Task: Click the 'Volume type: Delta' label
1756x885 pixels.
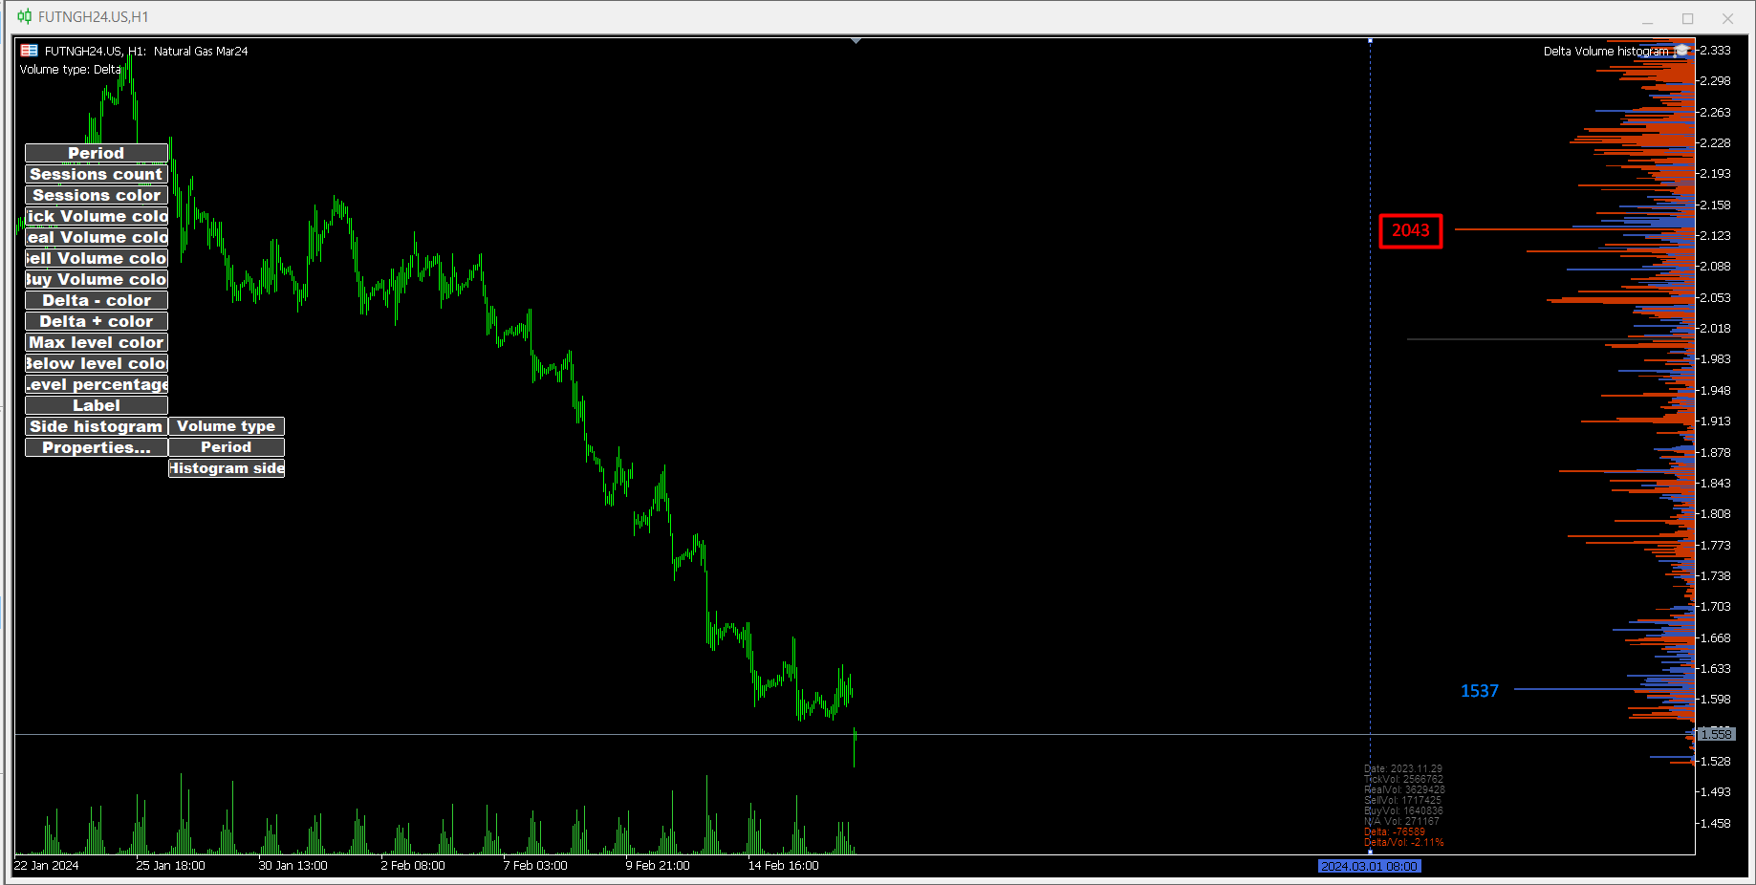Action: click(71, 70)
